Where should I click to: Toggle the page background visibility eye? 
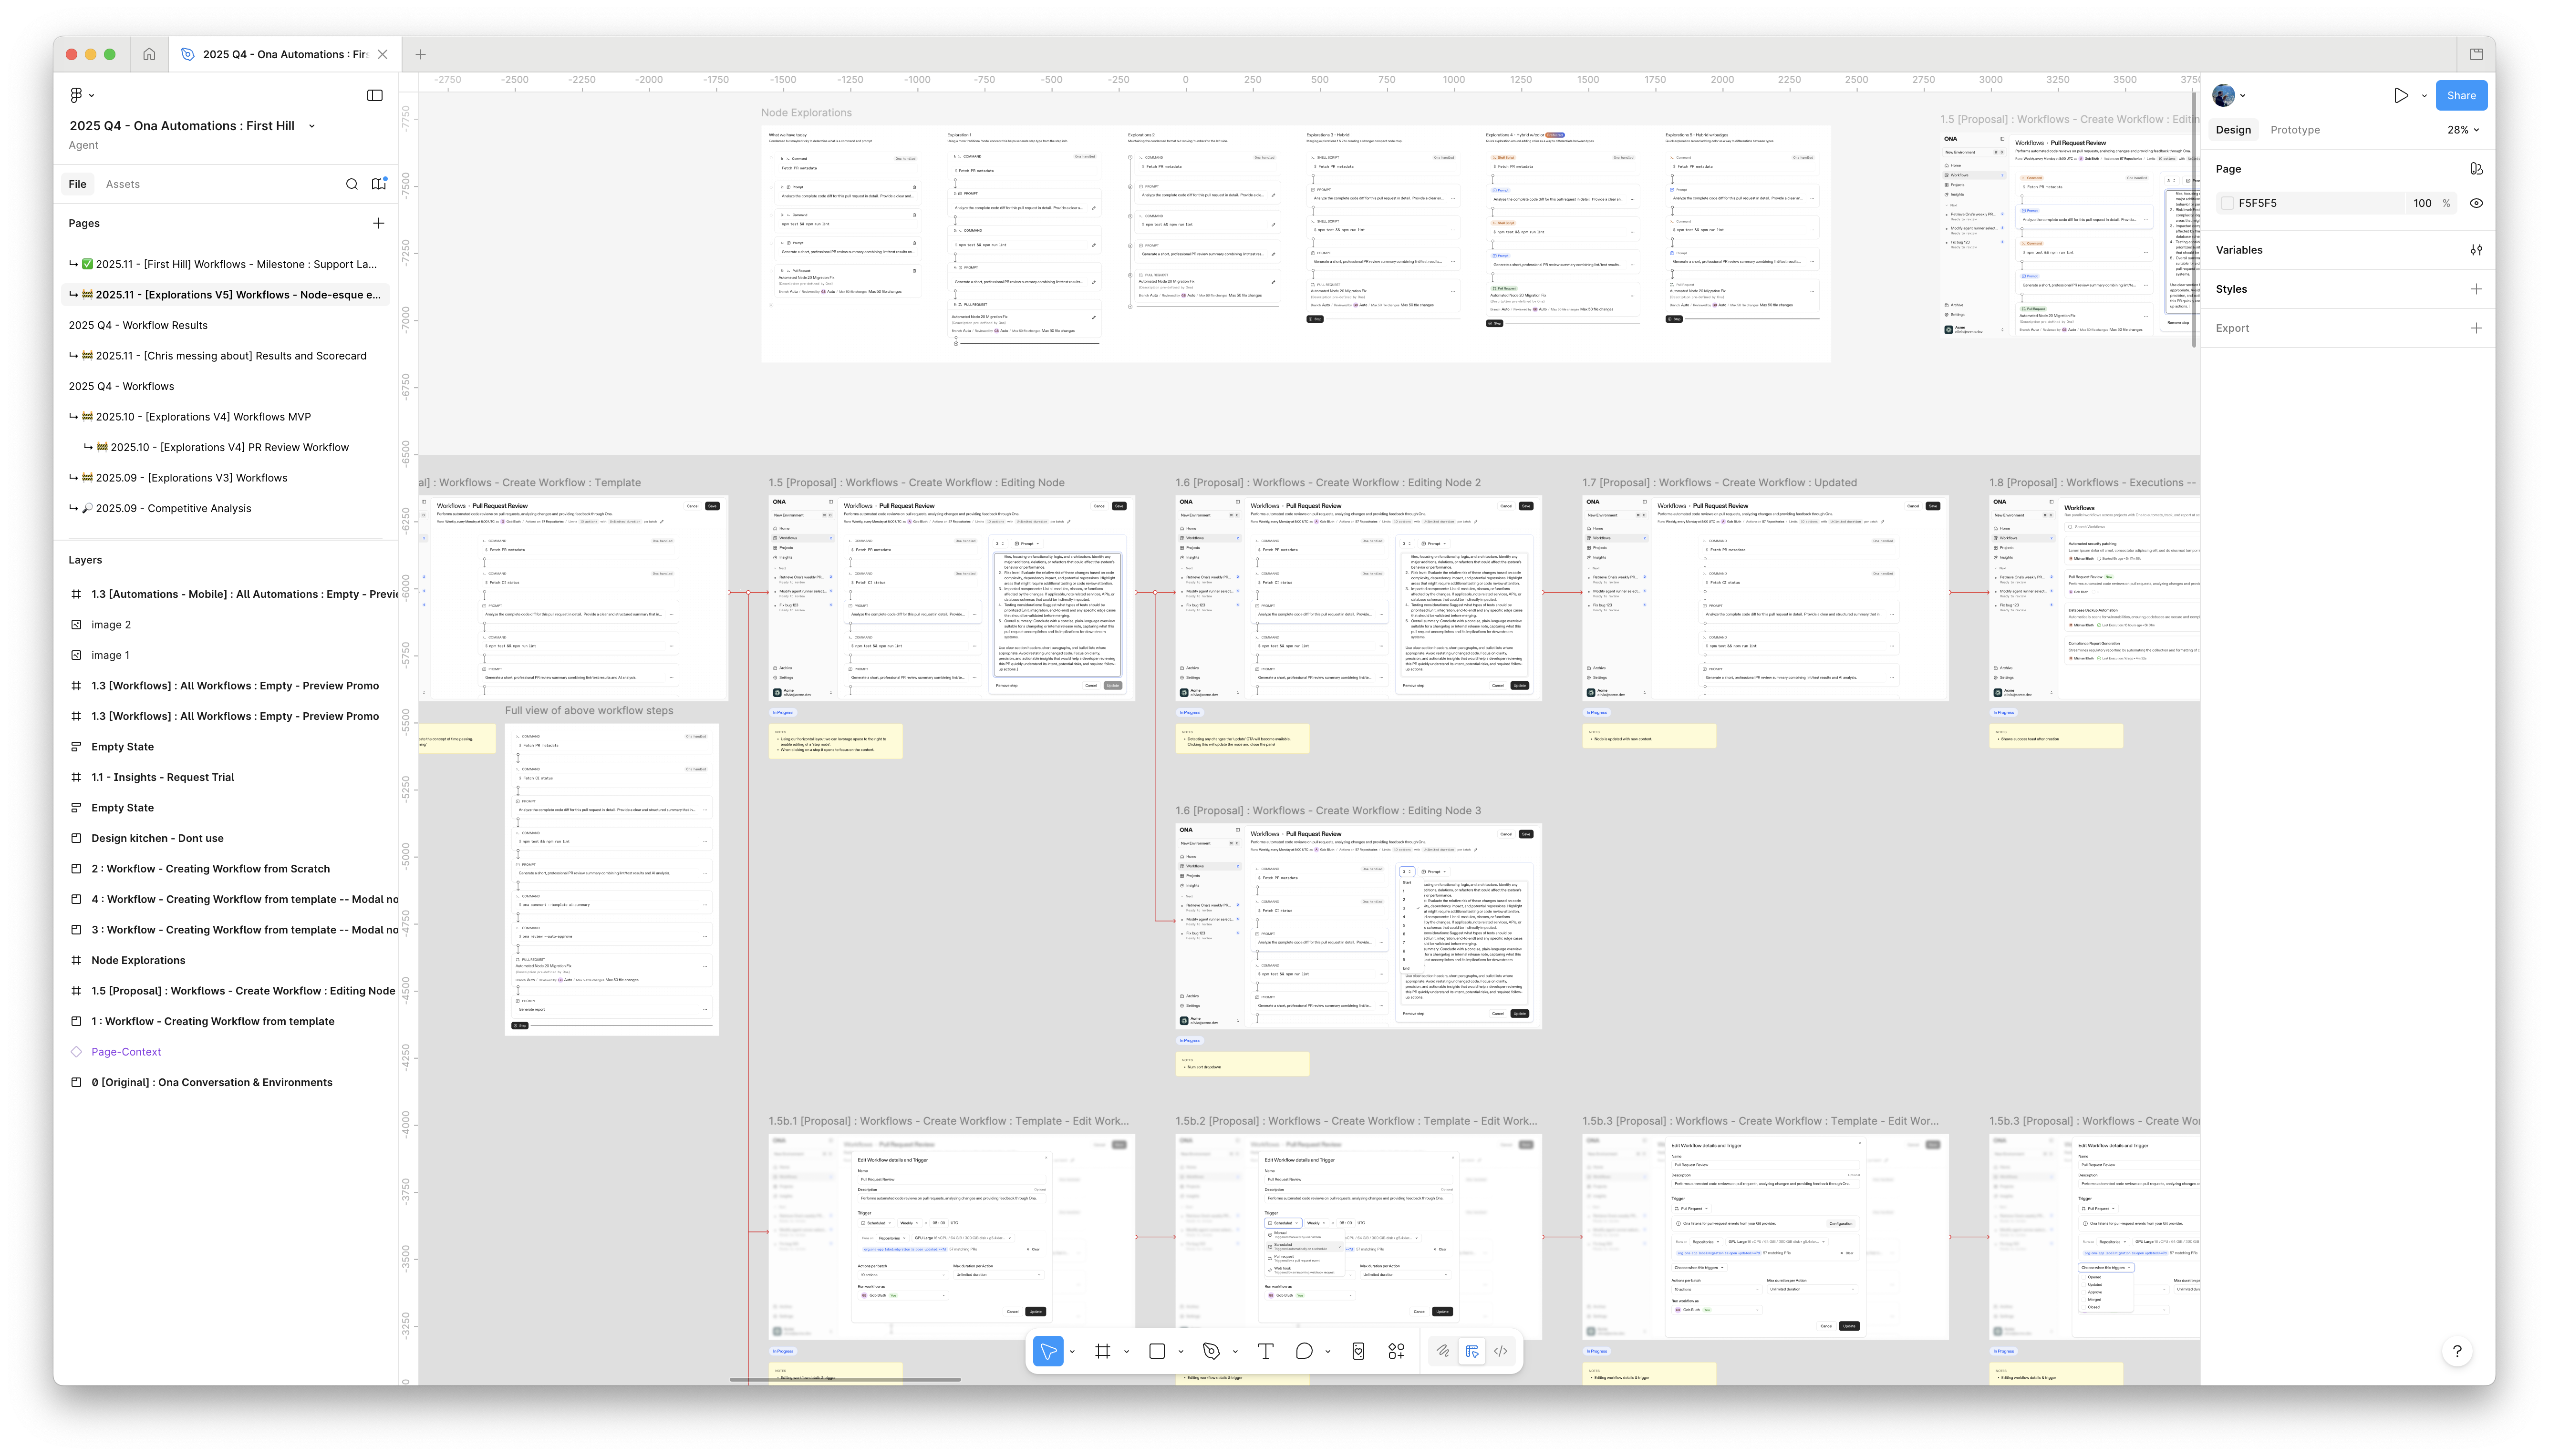point(2476,203)
